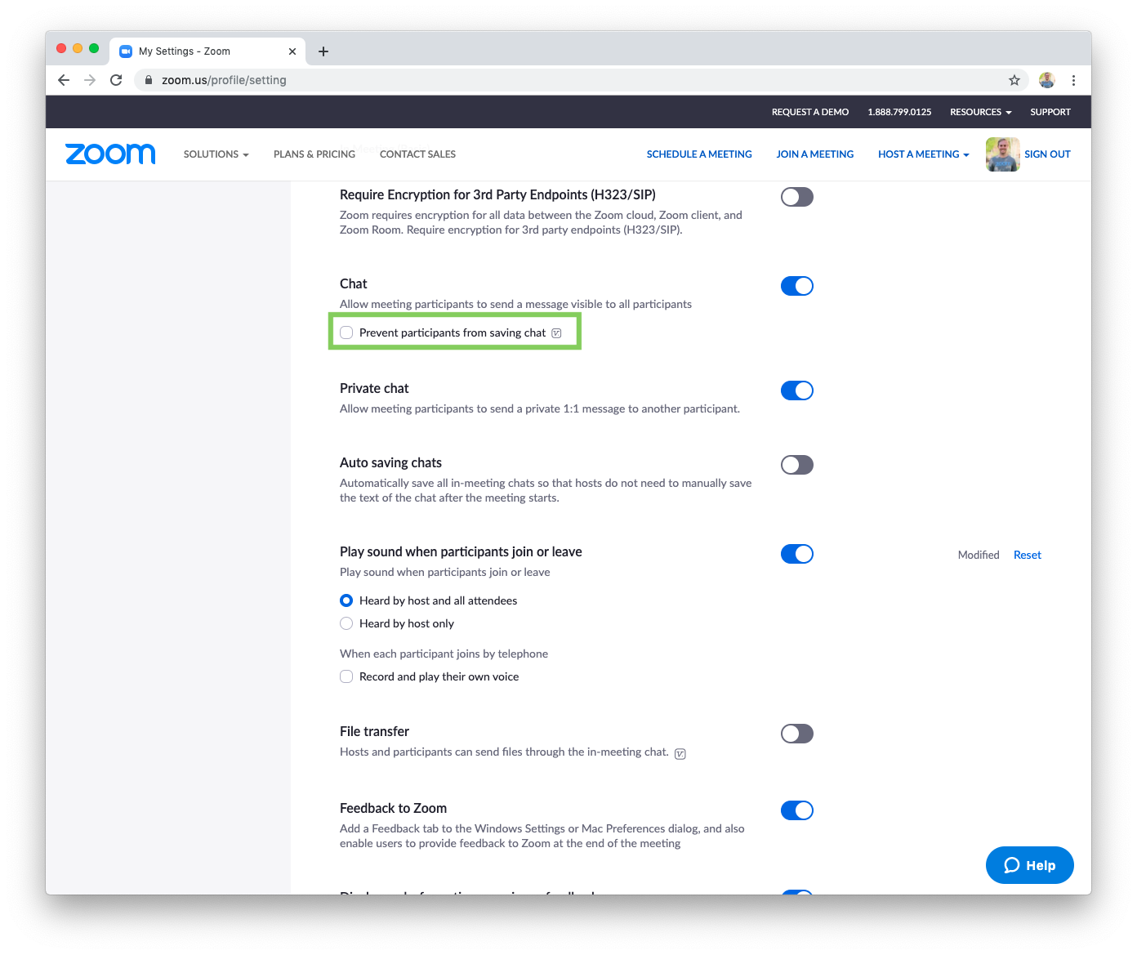1137x955 pixels.
Task: Enable the File transfer switch
Action: [x=797, y=734]
